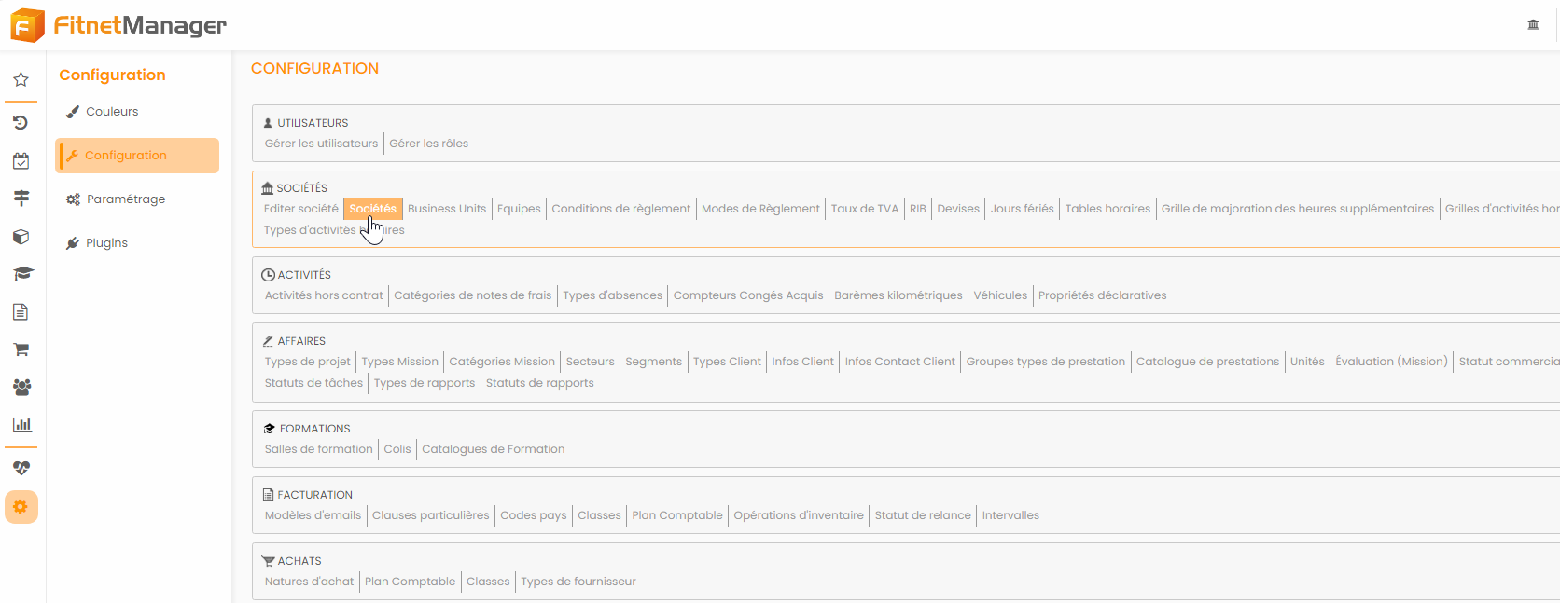Open the users group icon in sidebar

(21, 387)
